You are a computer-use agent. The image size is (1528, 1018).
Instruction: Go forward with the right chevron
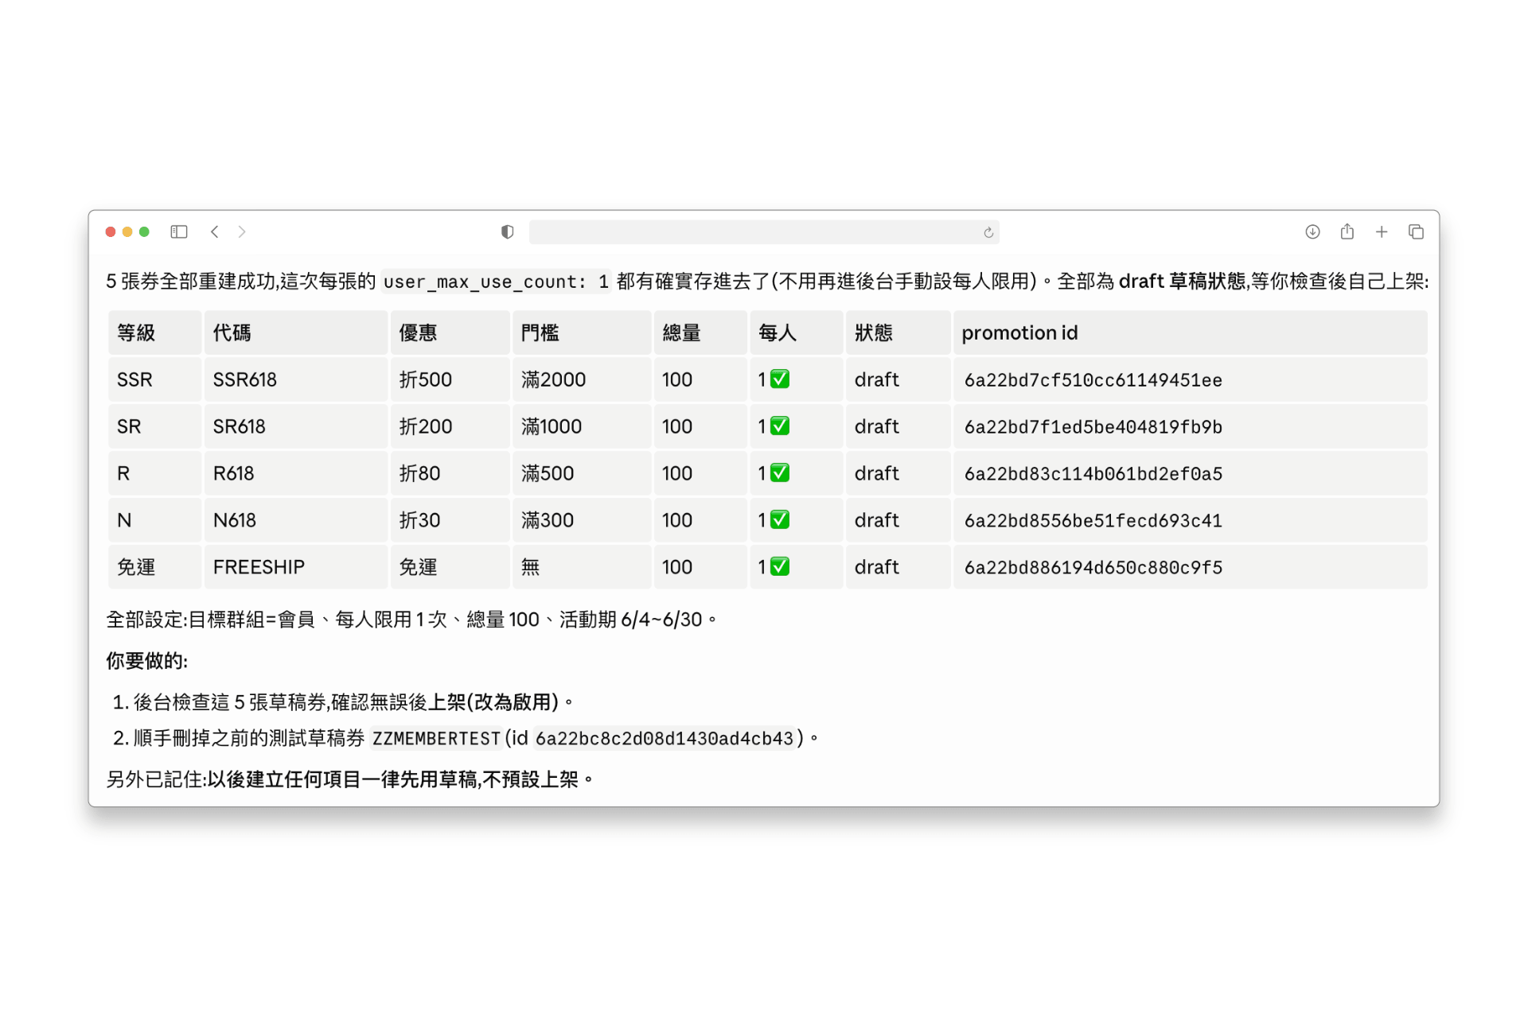(x=242, y=231)
